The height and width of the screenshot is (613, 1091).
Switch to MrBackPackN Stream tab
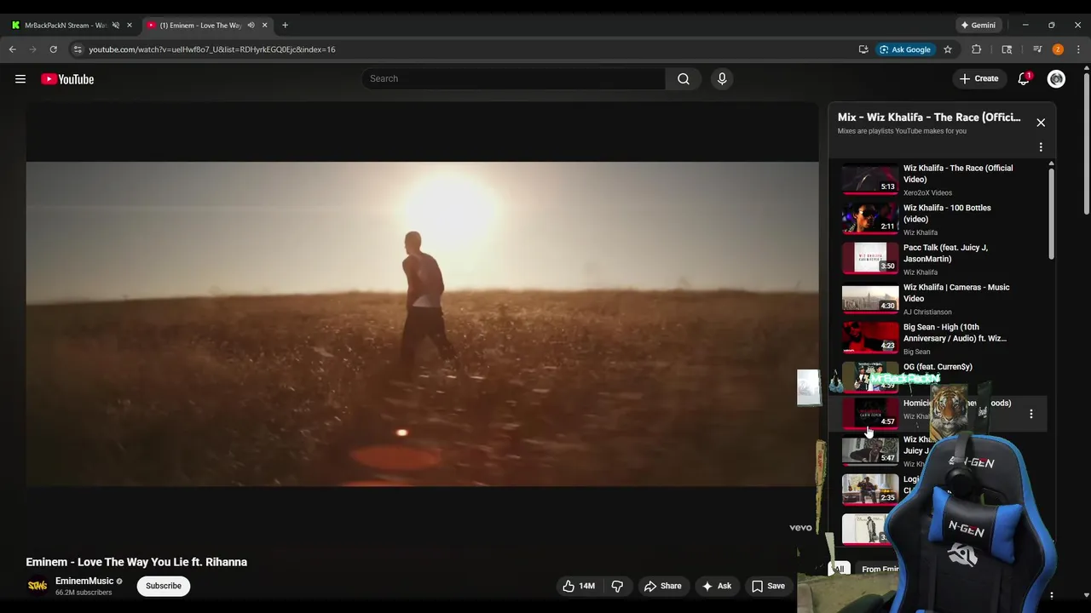pyautogui.click(x=65, y=26)
